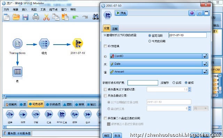Open the 窗口 menu

pyautogui.click(x=64, y=9)
